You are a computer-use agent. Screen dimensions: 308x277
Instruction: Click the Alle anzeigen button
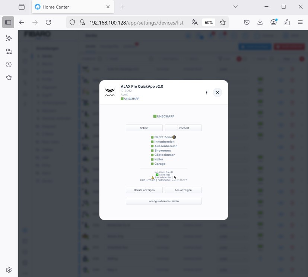(183, 190)
